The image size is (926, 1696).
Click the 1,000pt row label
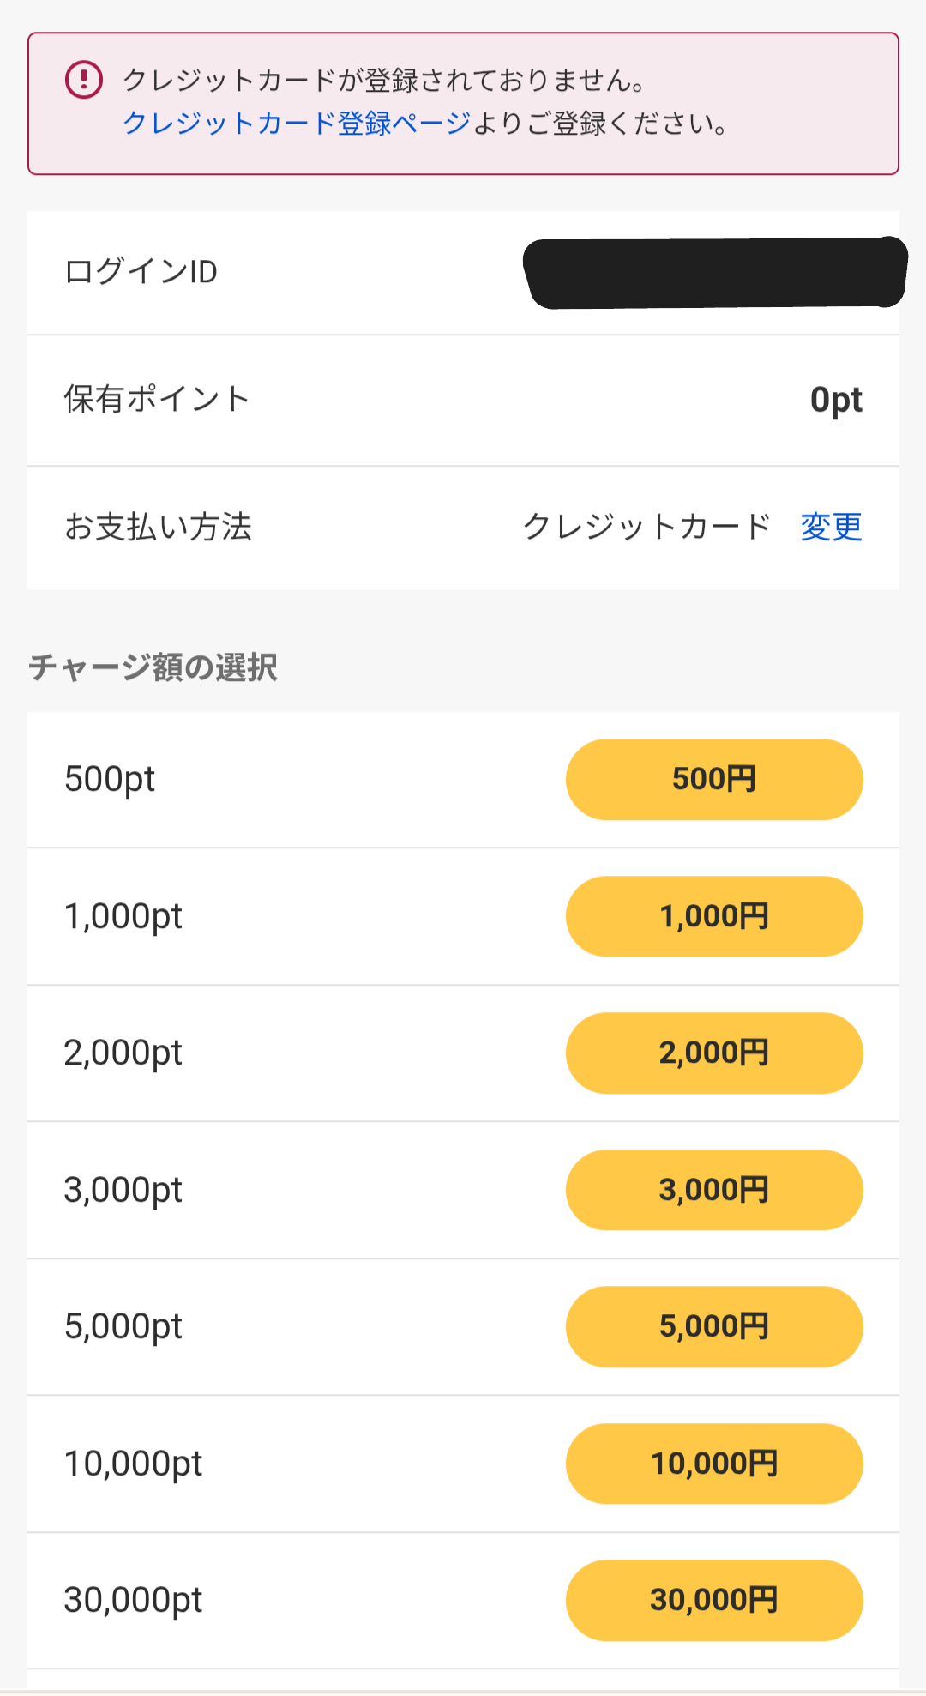[123, 916]
